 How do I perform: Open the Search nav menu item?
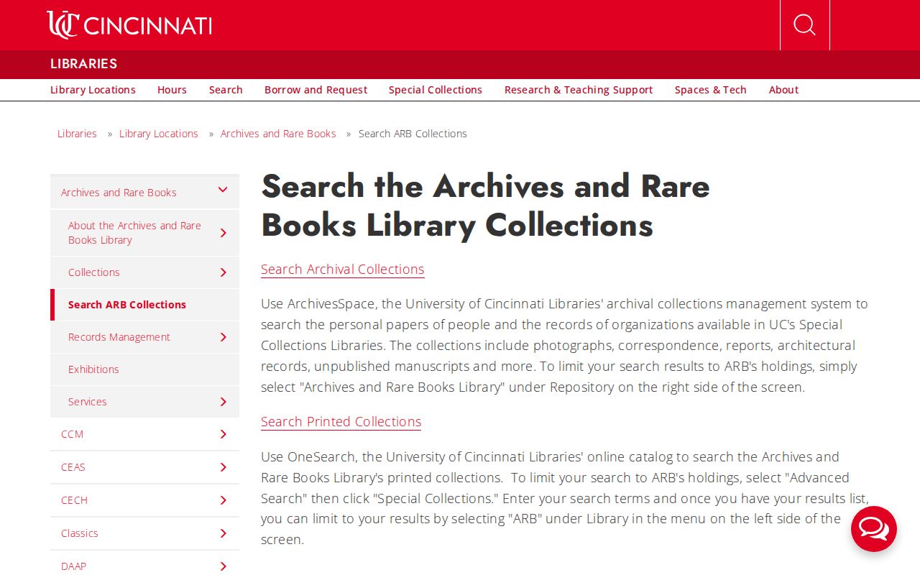point(226,90)
